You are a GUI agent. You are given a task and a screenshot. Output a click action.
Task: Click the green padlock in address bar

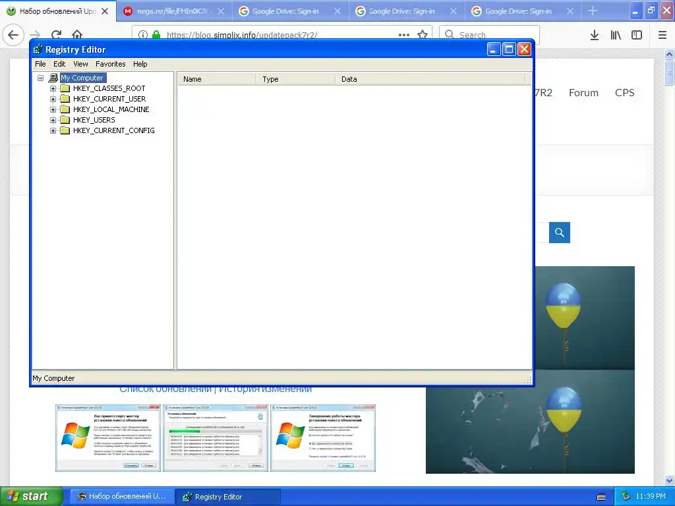click(156, 35)
